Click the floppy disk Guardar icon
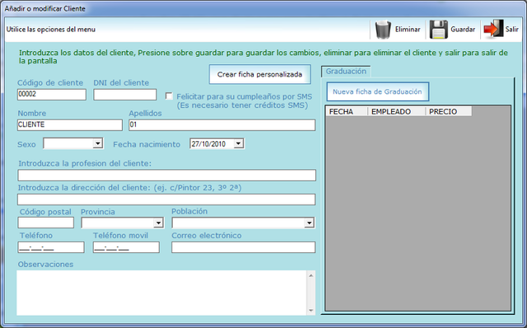The height and width of the screenshot is (328, 527). tap(439, 30)
